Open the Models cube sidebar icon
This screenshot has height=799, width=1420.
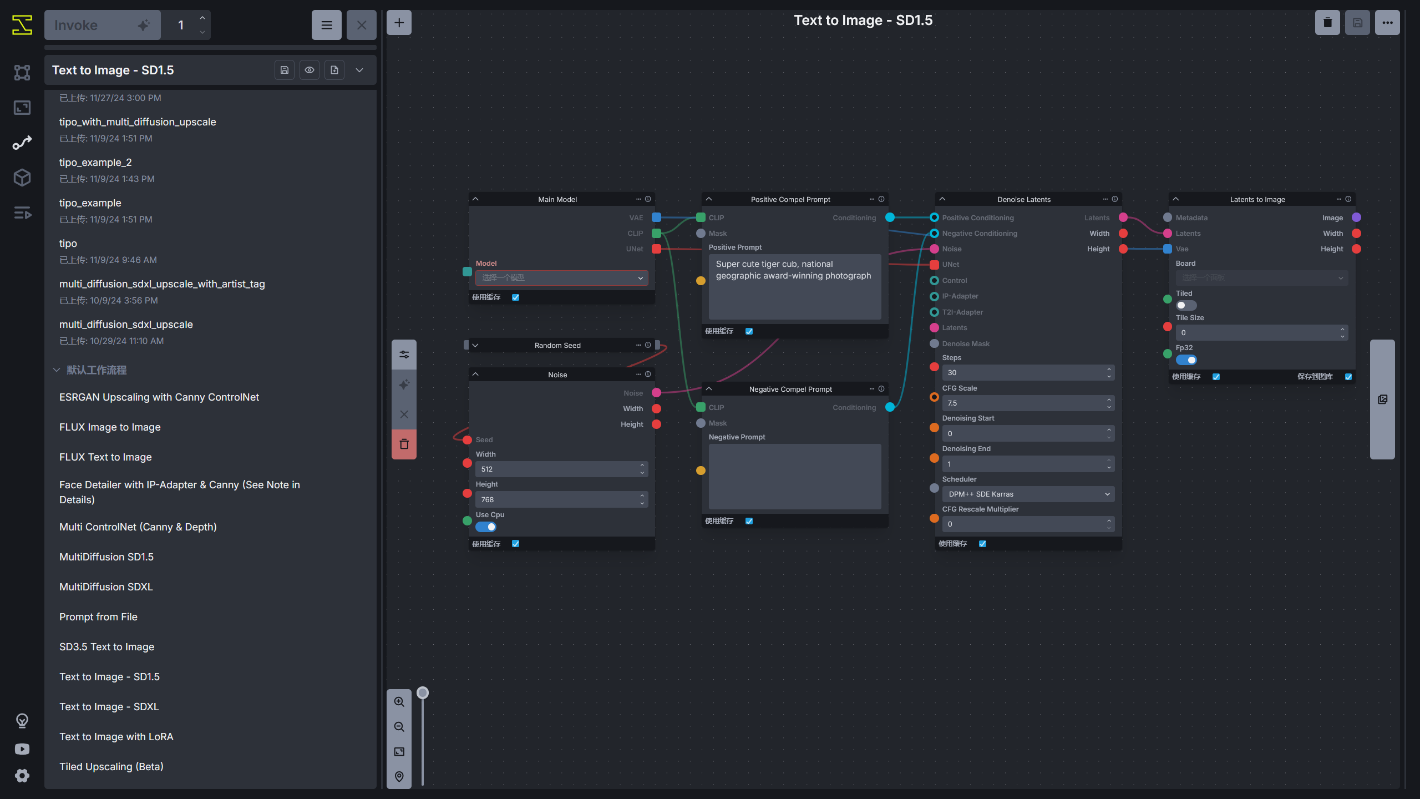click(x=22, y=178)
